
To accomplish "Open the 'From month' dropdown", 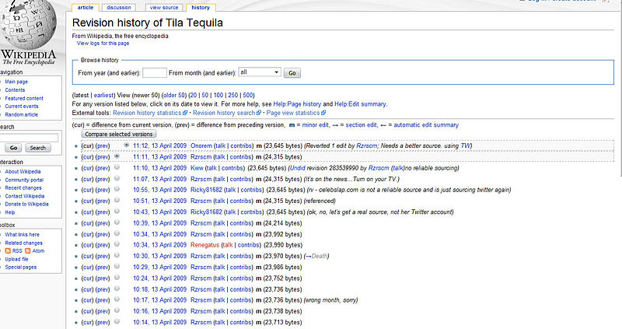I will coord(260,72).
